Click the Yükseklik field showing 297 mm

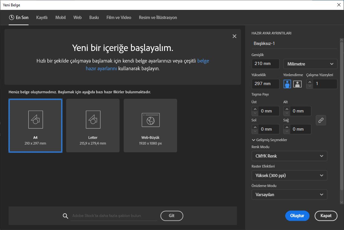(x=265, y=84)
